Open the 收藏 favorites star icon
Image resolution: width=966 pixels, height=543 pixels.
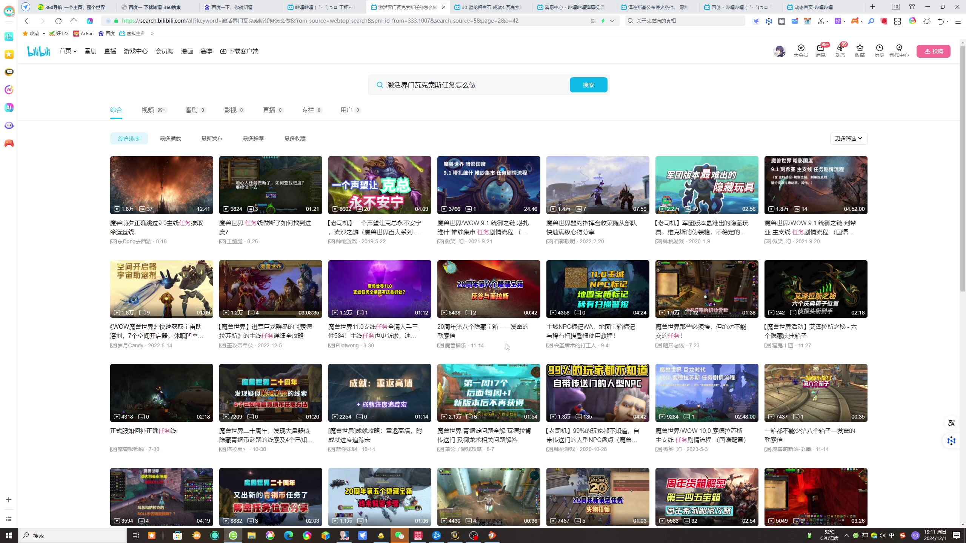click(x=860, y=51)
